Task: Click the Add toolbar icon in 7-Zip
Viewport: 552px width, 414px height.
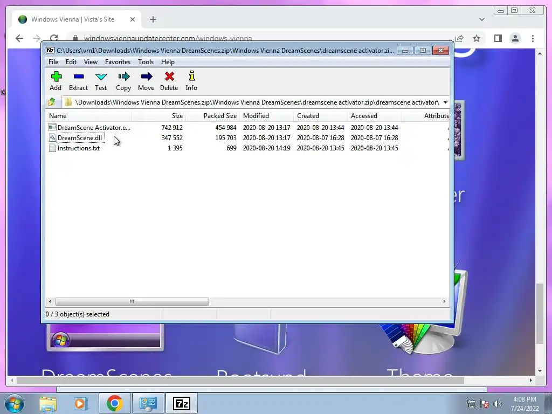Action: (56, 81)
